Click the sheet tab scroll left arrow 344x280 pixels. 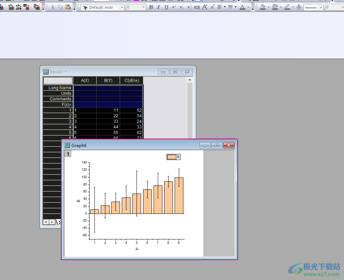[46, 222]
